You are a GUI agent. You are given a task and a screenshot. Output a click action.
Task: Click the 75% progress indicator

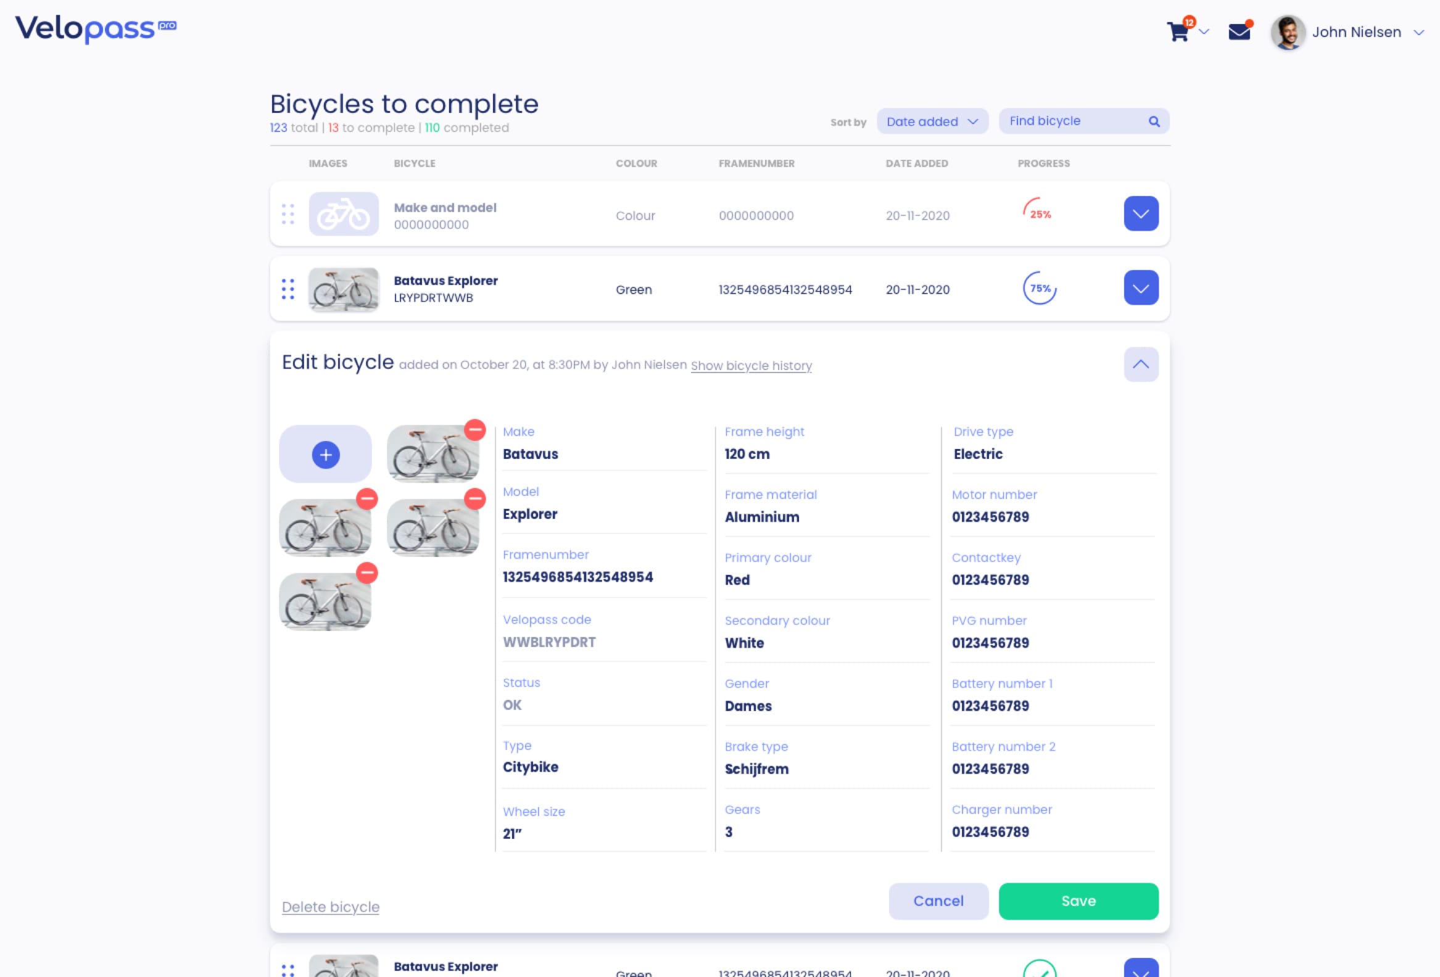pos(1040,288)
